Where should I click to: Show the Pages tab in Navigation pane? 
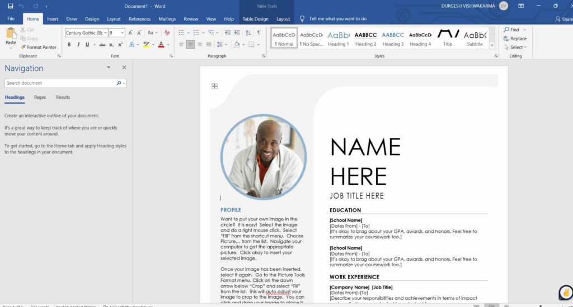point(40,97)
